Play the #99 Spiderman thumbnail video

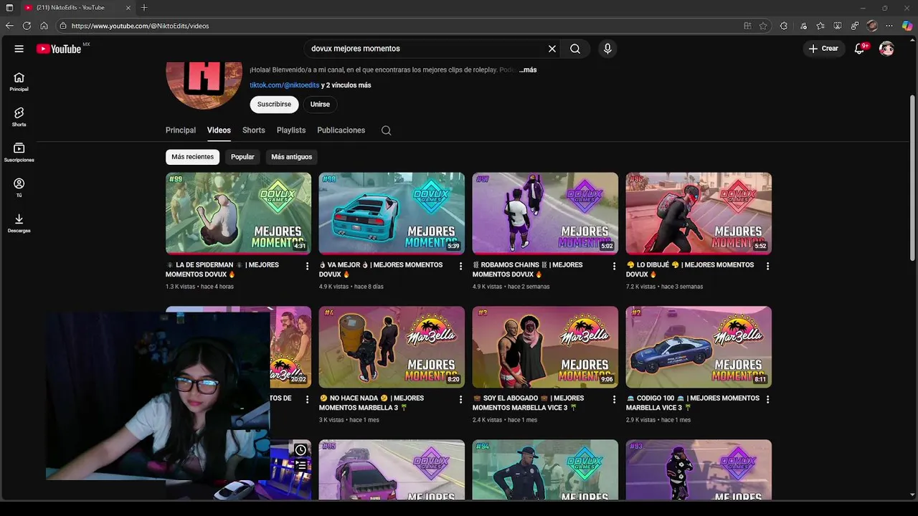click(x=238, y=214)
